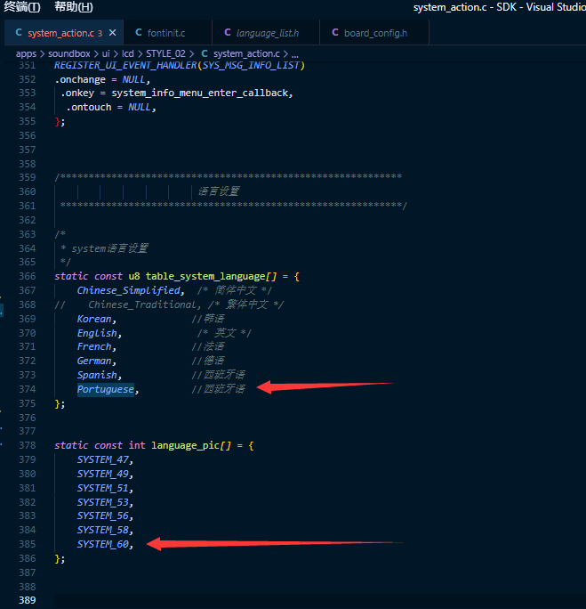Click the English enum entry
The height and width of the screenshot is (609, 586).
(x=97, y=333)
